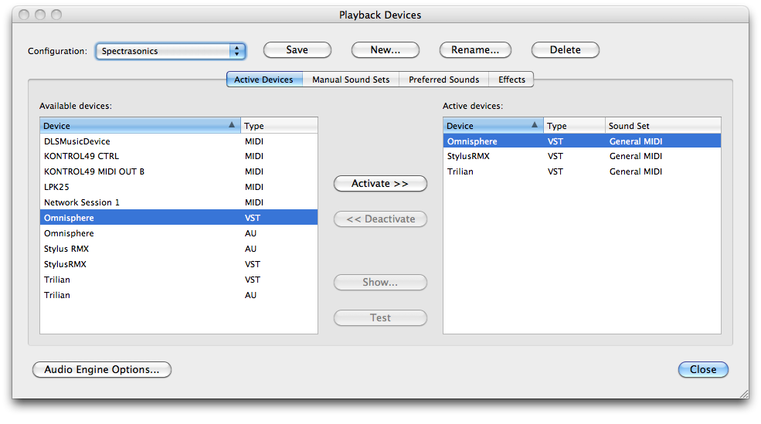Screen dimensions: 761x424
Task: Select KONTROL49 MIDI OUT B row
Action: (x=178, y=171)
